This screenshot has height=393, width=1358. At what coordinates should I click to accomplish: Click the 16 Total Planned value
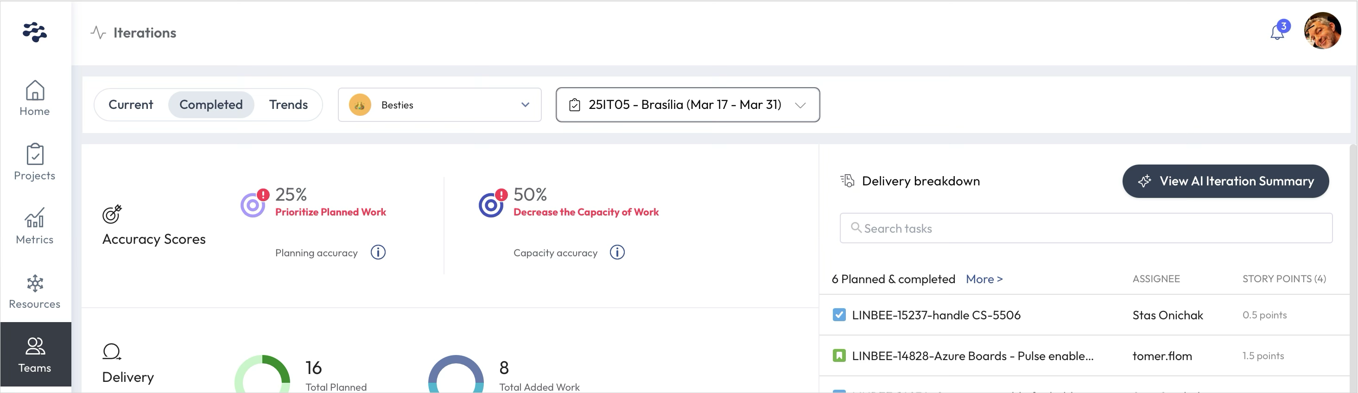(314, 367)
